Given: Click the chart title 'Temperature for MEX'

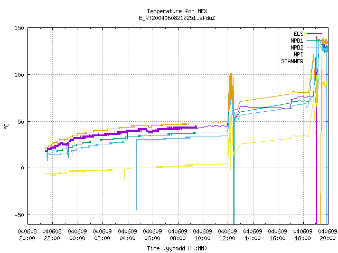Looking at the screenshot, I should (177, 11).
